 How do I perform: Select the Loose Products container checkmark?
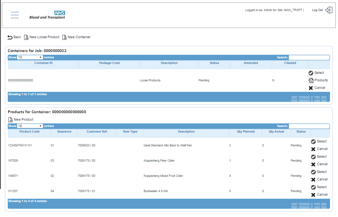[311, 73]
